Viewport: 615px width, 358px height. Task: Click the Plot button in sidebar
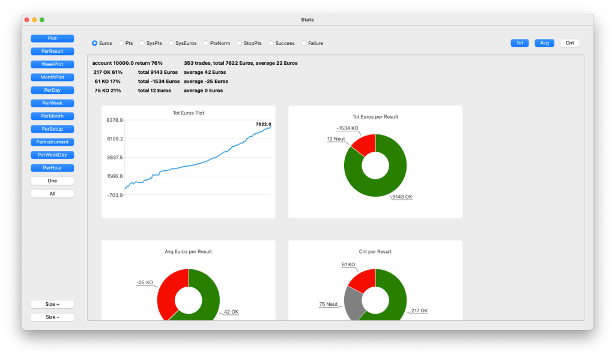tap(52, 38)
